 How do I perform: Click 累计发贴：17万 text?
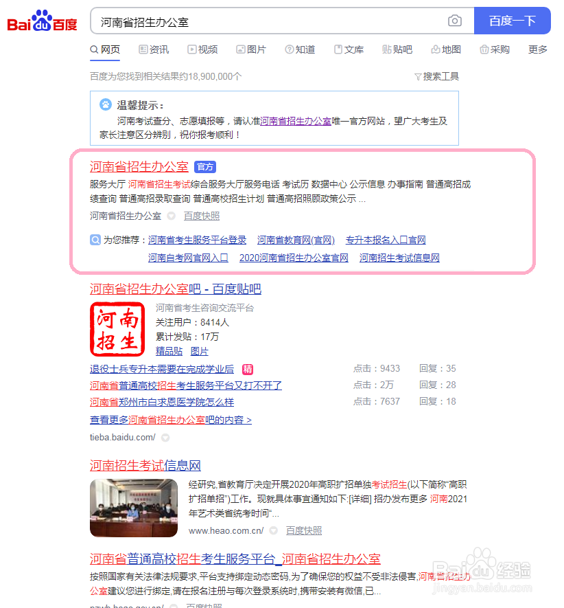coord(187,337)
